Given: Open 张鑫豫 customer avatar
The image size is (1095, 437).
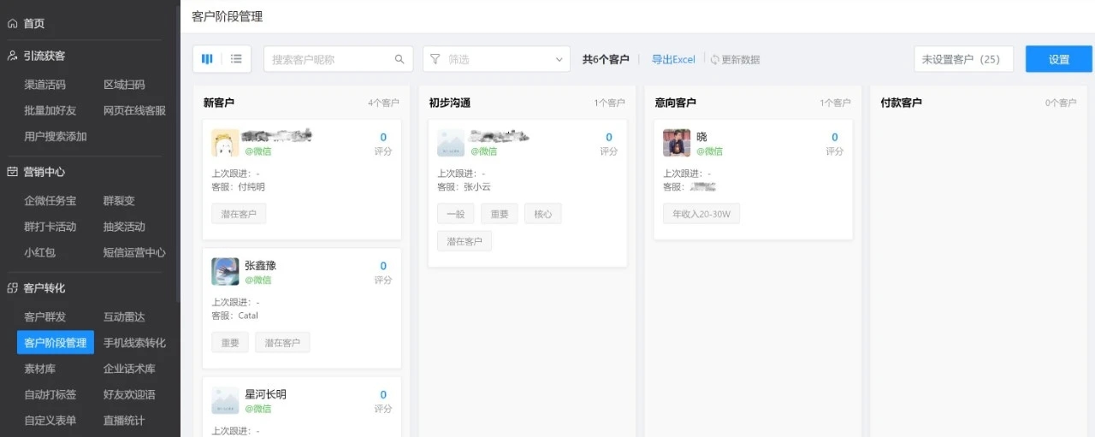Looking at the screenshot, I should [x=225, y=271].
